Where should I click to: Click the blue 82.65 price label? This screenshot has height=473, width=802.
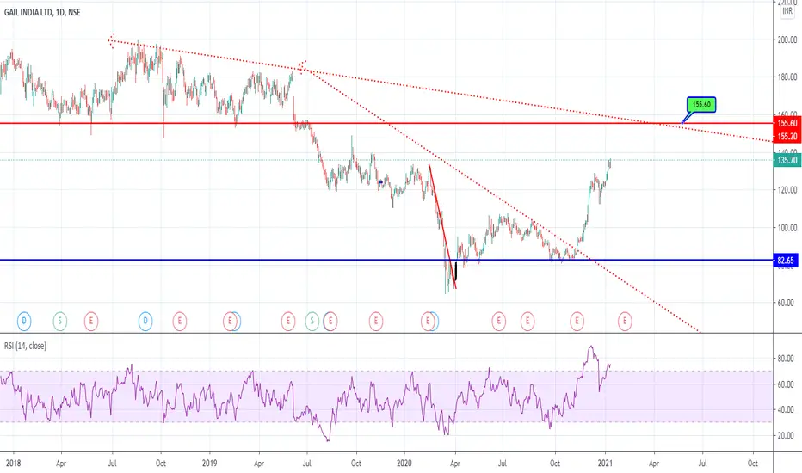[x=787, y=261]
